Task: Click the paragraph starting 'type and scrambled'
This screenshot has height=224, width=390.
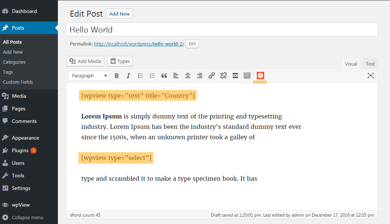Action: 169,178
